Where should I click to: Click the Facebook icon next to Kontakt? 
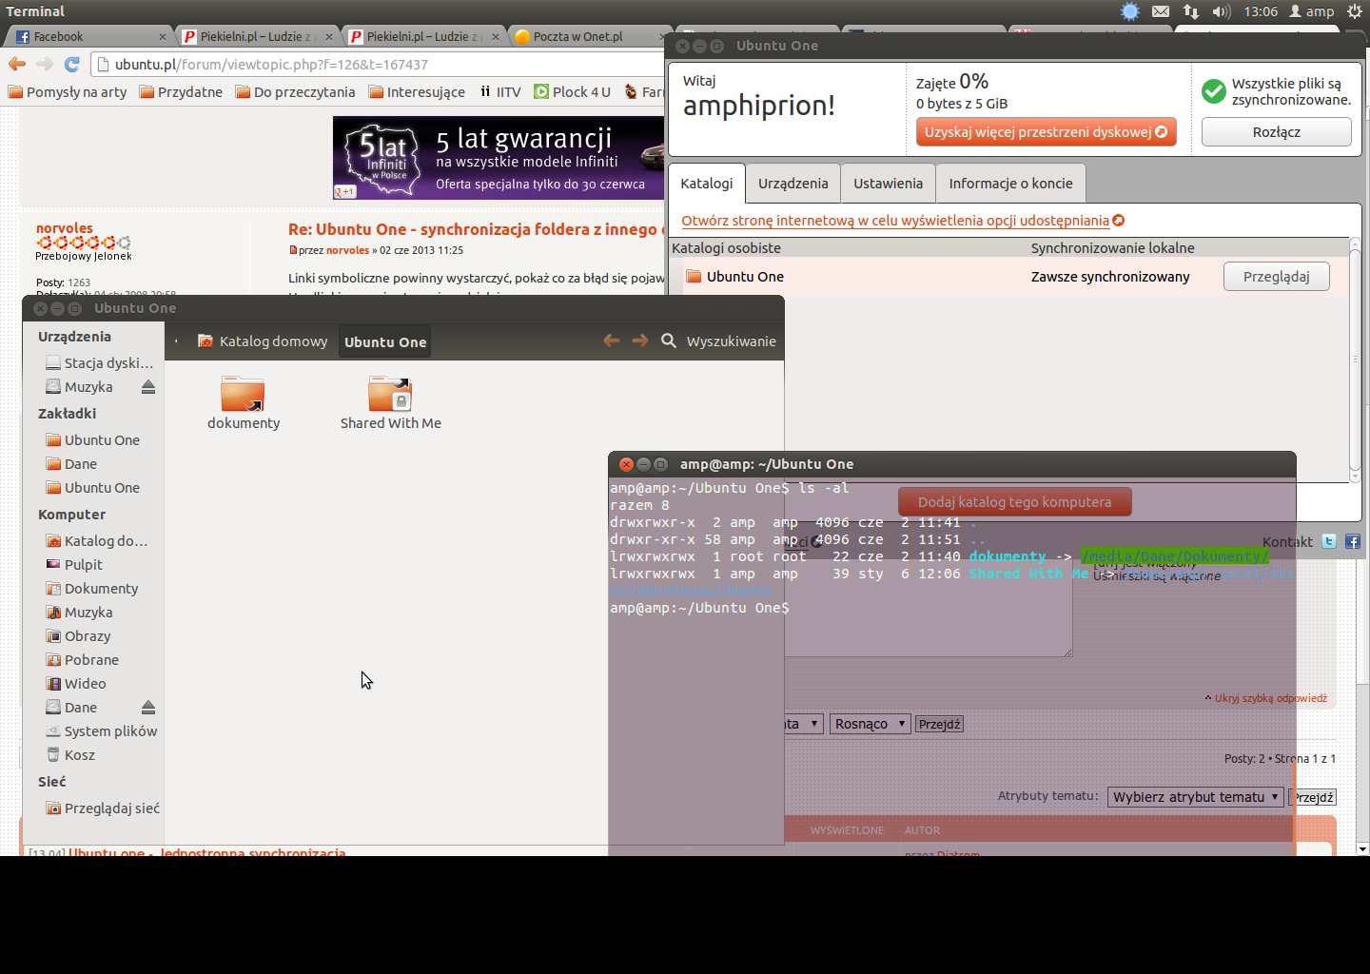pyautogui.click(x=1352, y=541)
